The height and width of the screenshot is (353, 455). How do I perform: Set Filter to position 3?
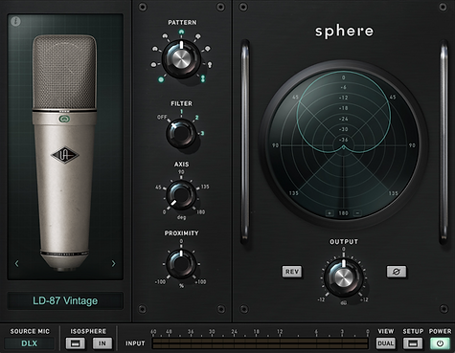[x=202, y=133]
